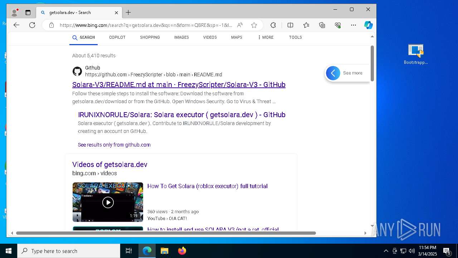Screen dimensions: 458x258
Task: Open the Copilot sidebar icon
Action: coord(369,25)
